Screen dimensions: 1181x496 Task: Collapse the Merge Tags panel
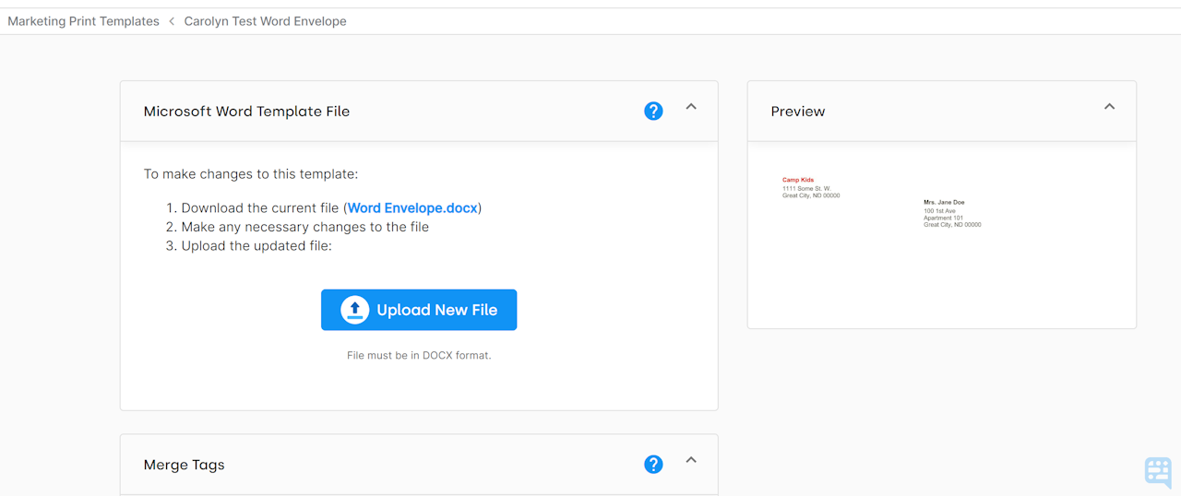(691, 460)
